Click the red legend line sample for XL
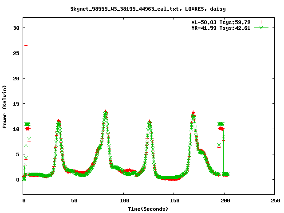This screenshot has height=213, width=284. click(261, 22)
